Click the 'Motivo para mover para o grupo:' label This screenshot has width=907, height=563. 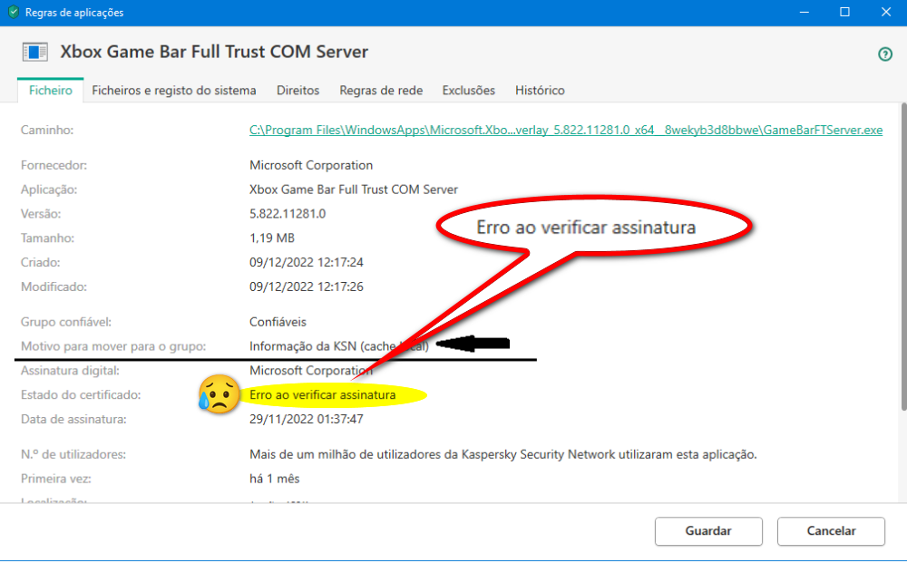(113, 346)
